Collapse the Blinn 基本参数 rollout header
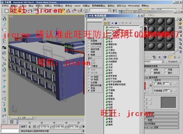183x134 pixels. [x=161, y=78]
